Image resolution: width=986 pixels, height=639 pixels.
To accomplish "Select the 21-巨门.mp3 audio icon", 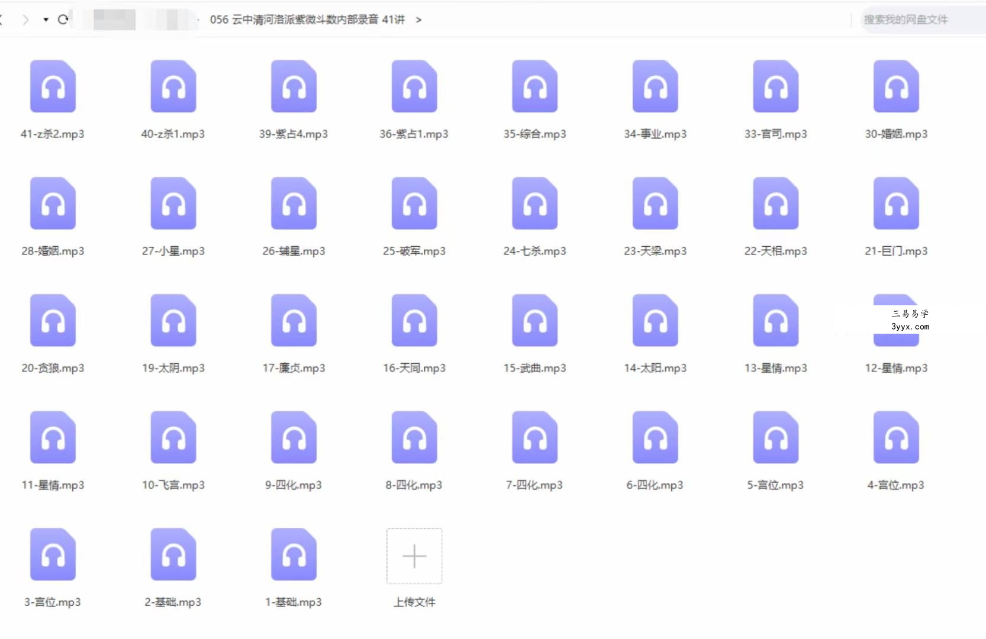I will click(x=896, y=204).
